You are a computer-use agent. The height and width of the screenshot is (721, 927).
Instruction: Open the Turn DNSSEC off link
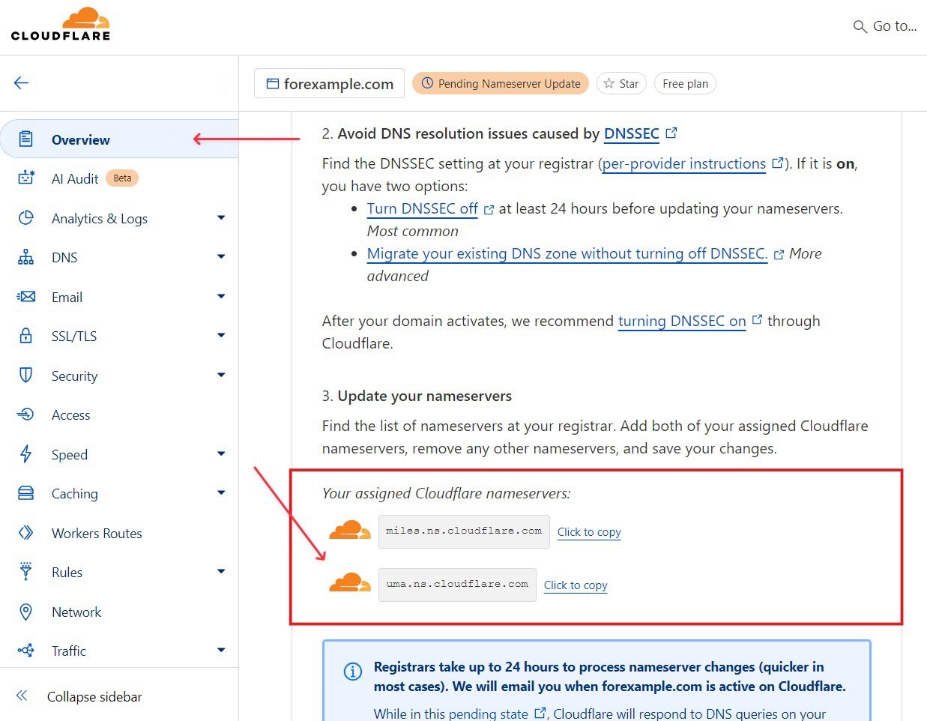point(422,209)
